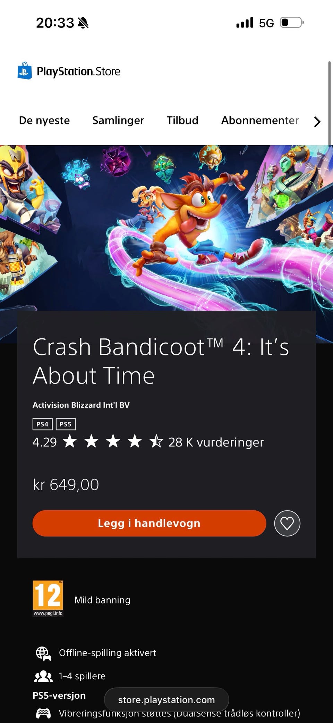Expand more navigation categories with right chevron
This screenshot has width=333, height=723.
pyautogui.click(x=317, y=121)
